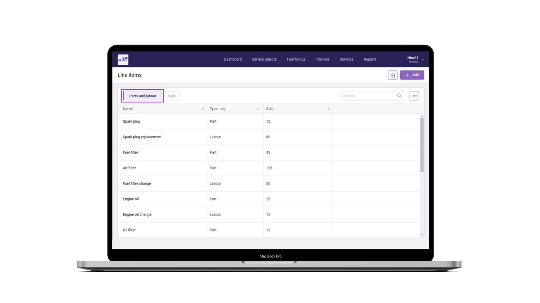Image resolution: width=540 pixels, height=303 pixels.
Task: Select the Parts and labour tab
Action: point(142,95)
